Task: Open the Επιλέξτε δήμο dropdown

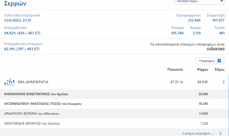Action: pyautogui.click(x=199, y=1)
